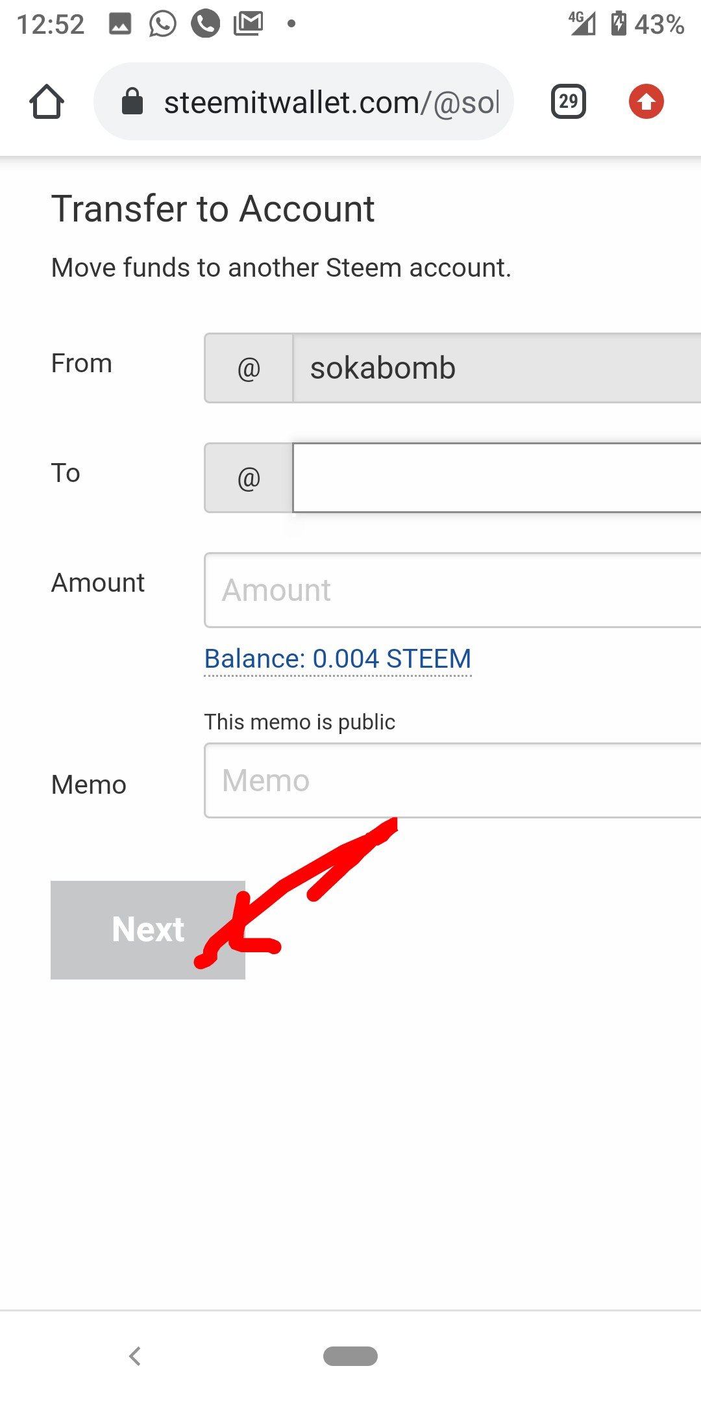701x1403 pixels.
Task: Tap the image notification icon in status bar
Action: [120, 24]
